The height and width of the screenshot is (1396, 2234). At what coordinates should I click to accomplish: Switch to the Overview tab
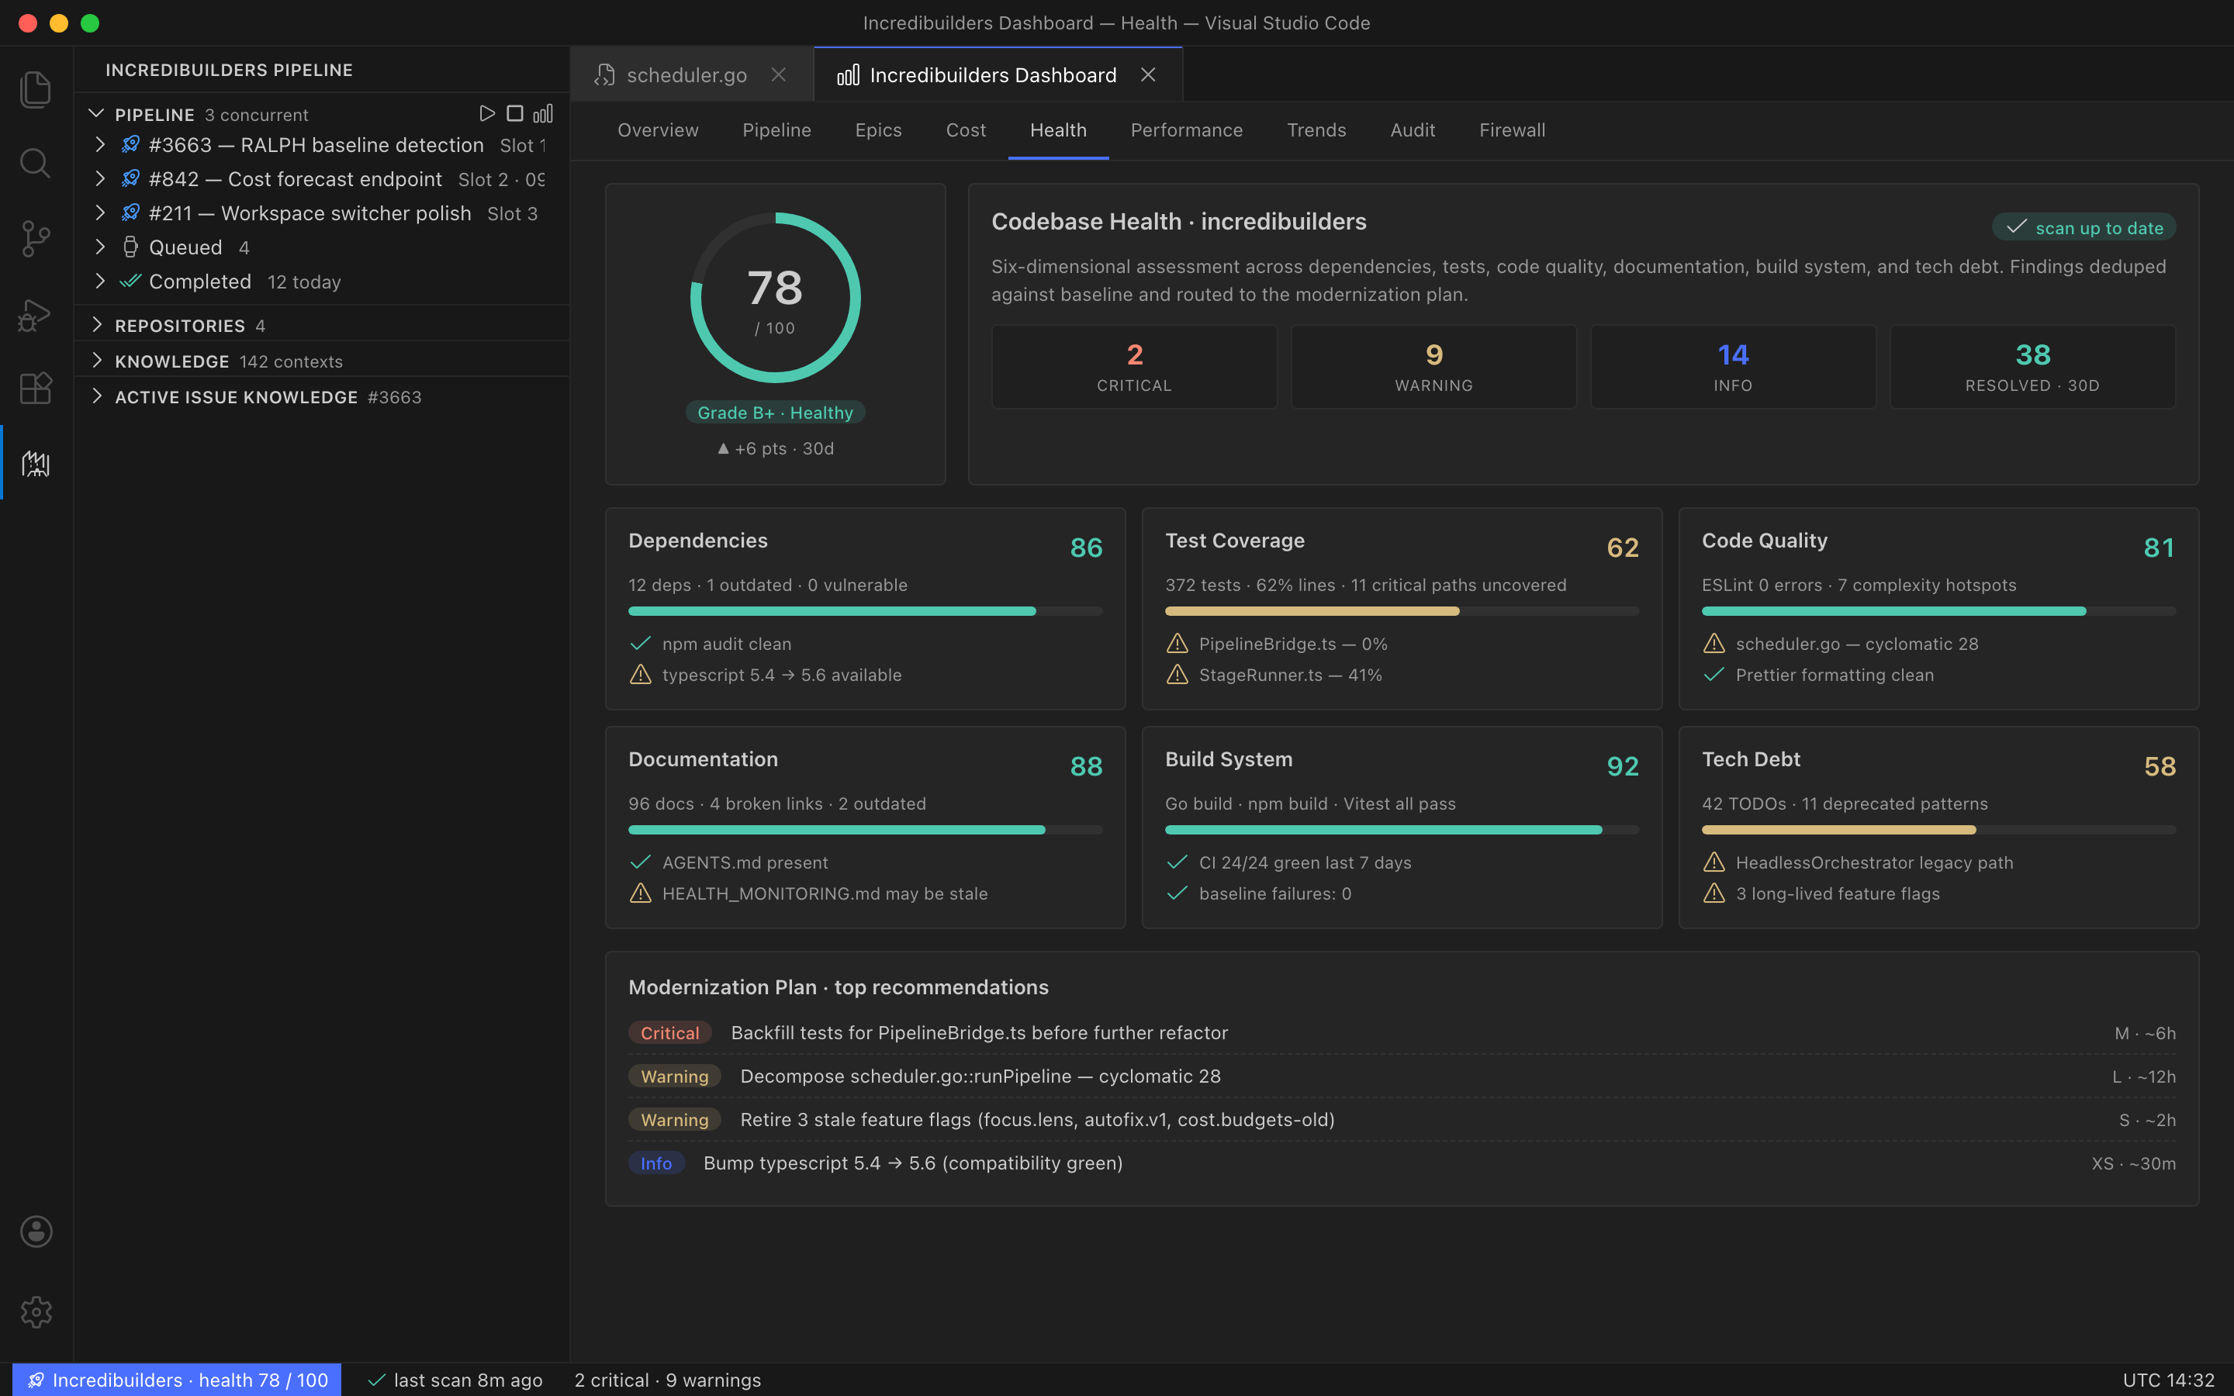point(657,130)
